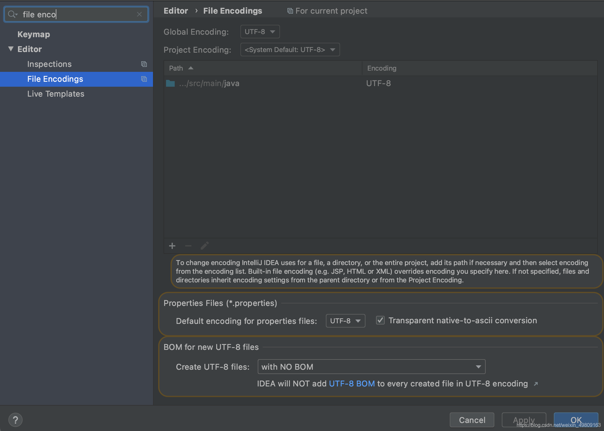Click the edit path entry icon
The width and height of the screenshot is (604, 431).
click(204, 245)
